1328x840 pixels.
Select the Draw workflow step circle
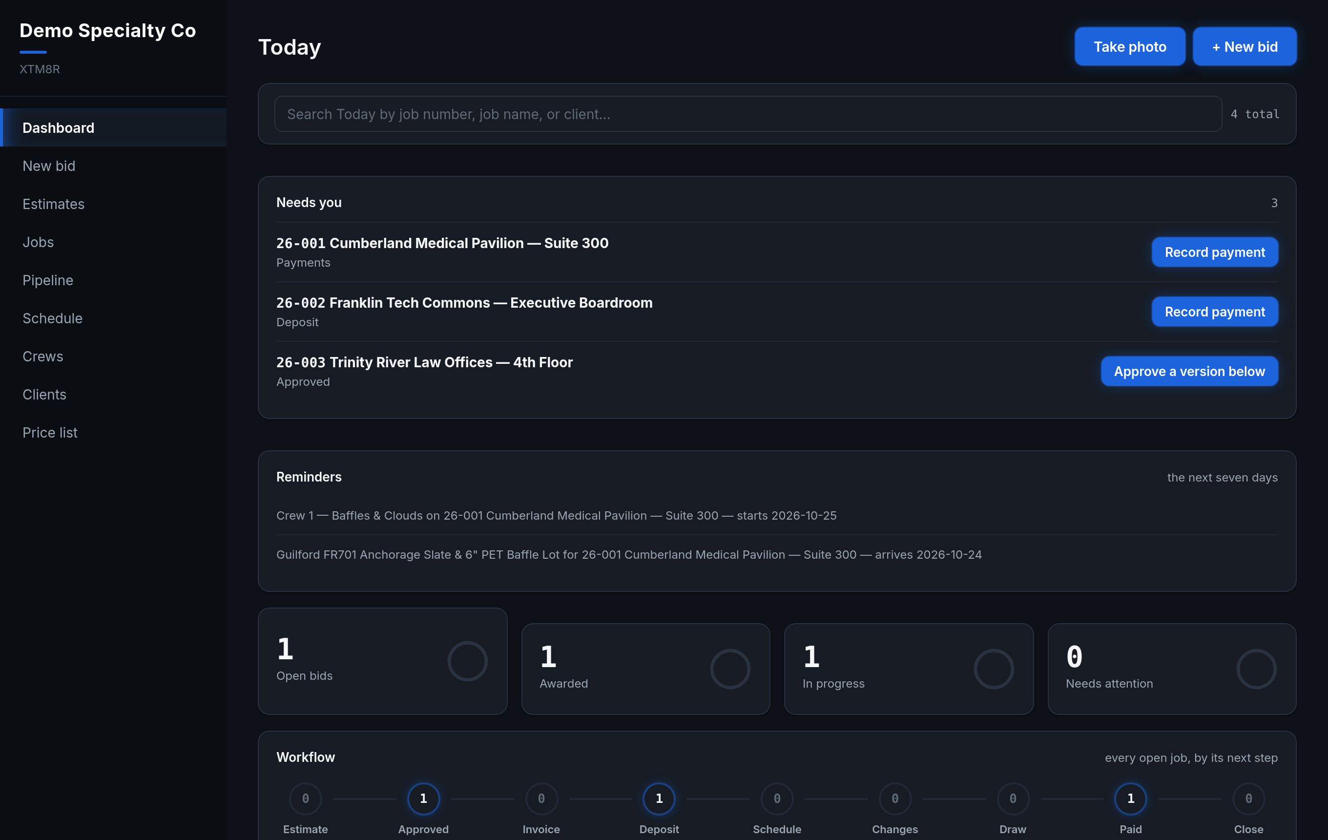tap(1013, 798)
